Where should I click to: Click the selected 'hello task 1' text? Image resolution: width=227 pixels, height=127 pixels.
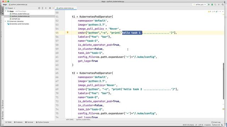pos(132,33)
